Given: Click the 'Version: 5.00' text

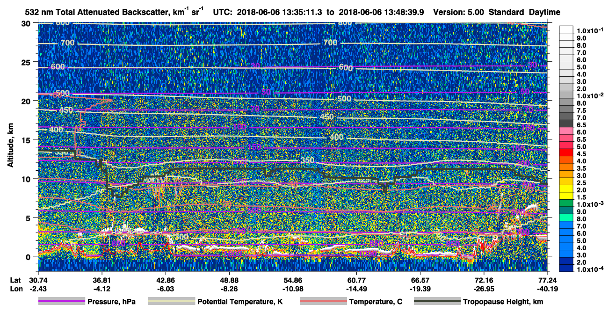Looking at the screenshot, I should (458, 12).
